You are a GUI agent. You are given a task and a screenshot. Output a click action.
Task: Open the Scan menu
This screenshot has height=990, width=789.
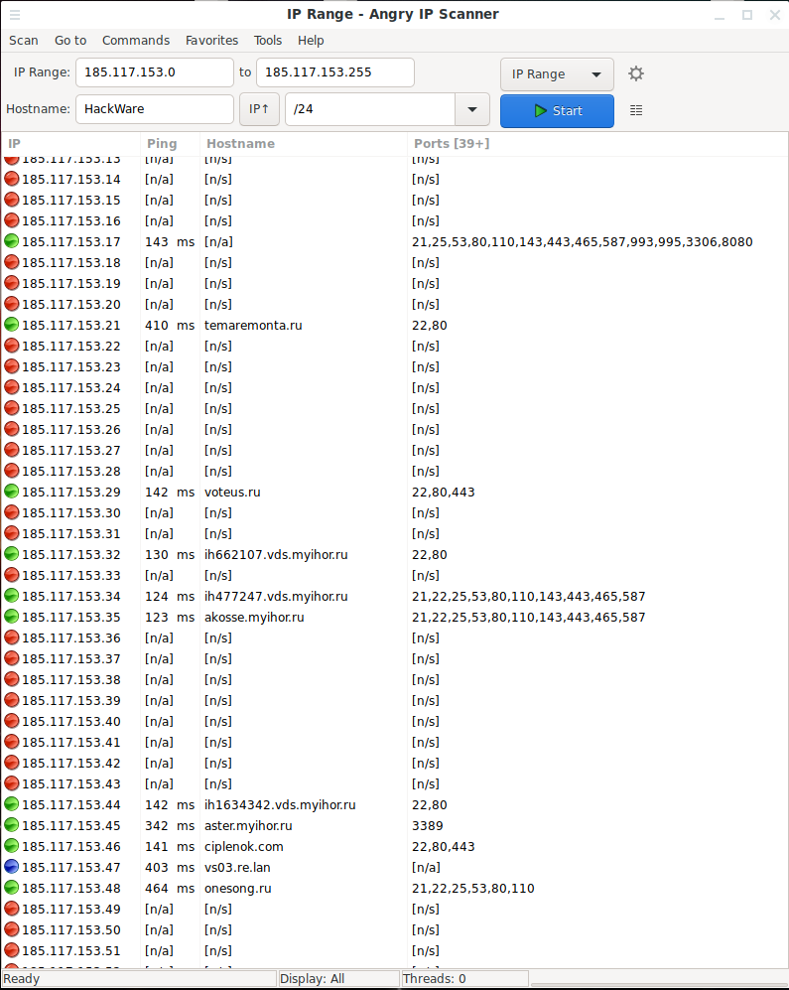tap(24, 41)
